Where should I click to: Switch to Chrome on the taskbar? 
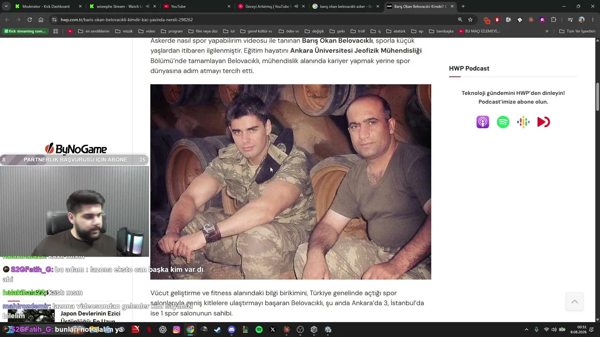[190, 330]
